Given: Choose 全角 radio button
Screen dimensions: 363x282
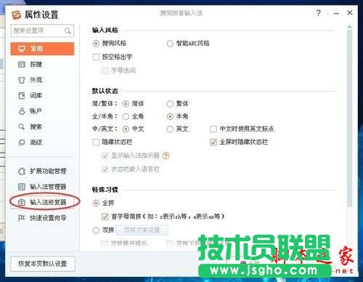Looking at the screenshot, I should point(126,116).
